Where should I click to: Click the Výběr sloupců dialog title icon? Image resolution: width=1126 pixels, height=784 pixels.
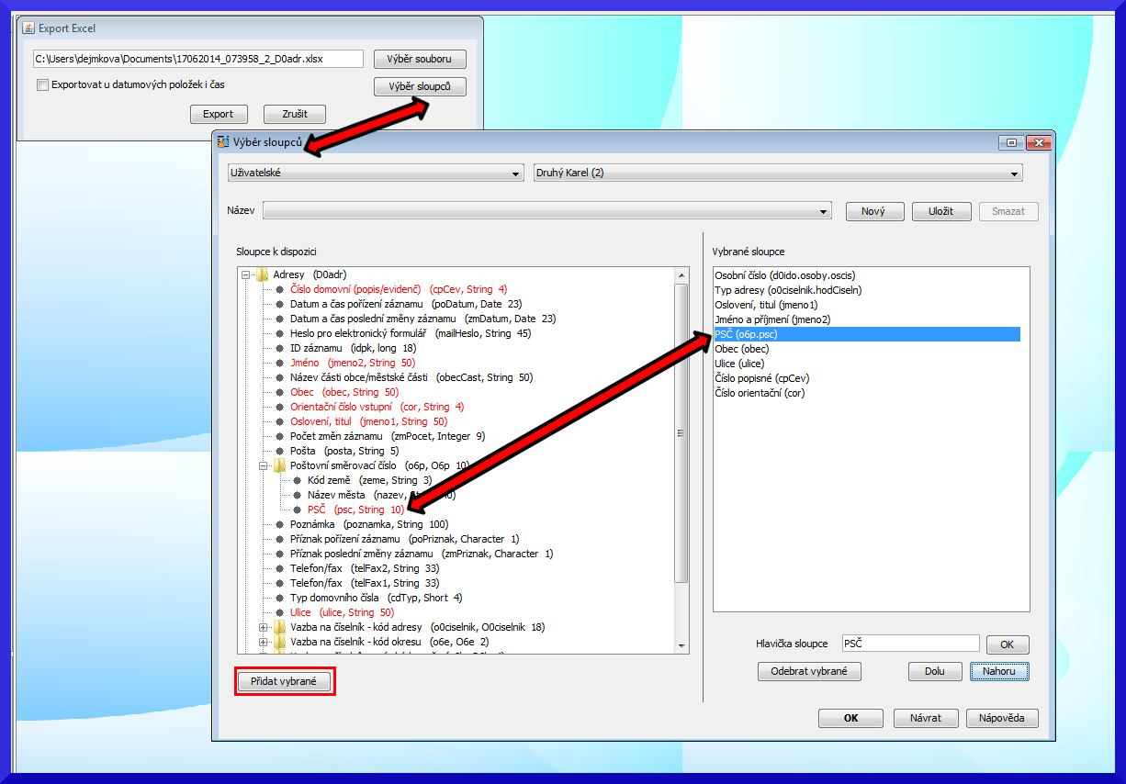222,141
